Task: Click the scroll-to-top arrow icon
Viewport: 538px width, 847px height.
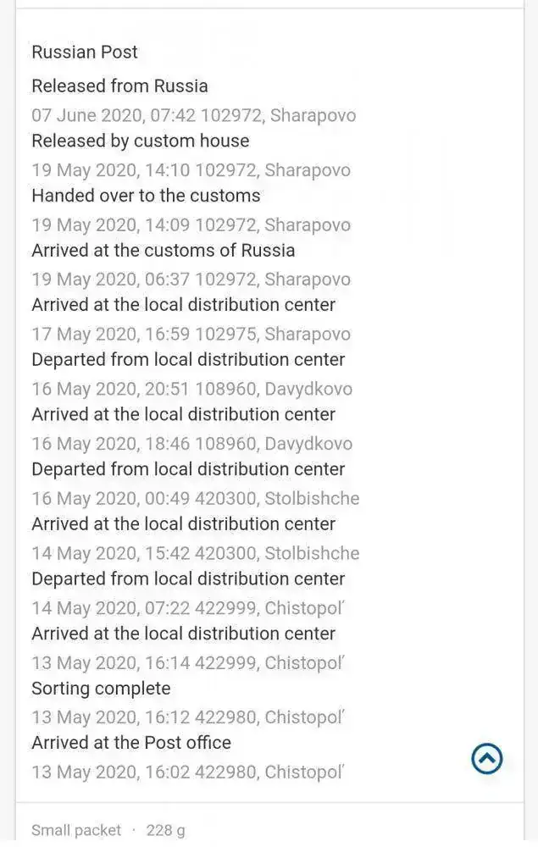Action: (x=487, y=758)
